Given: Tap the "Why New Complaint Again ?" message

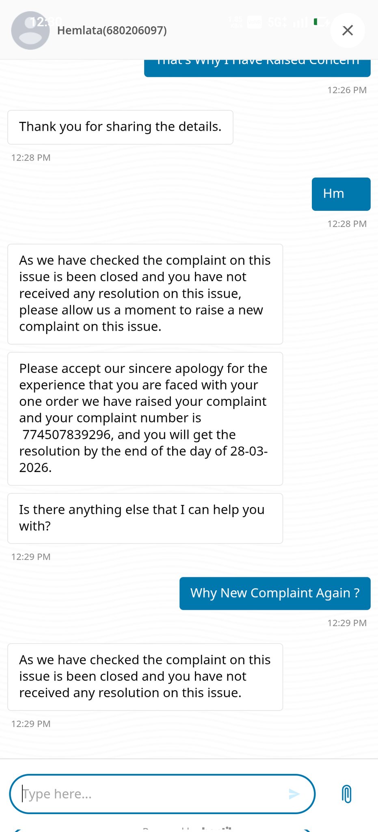Looking at the screenshot, I should click(x=275, y=593).
